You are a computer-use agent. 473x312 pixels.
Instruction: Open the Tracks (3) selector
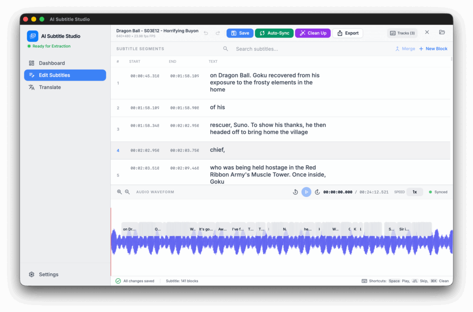402,33
